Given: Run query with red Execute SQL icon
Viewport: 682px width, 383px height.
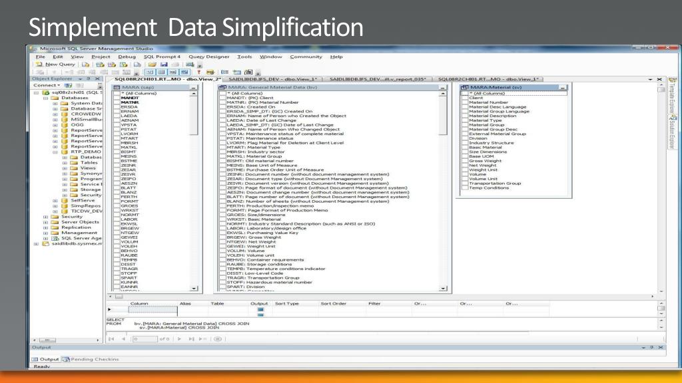Looking at the screenshot, I should coord(199,72).
